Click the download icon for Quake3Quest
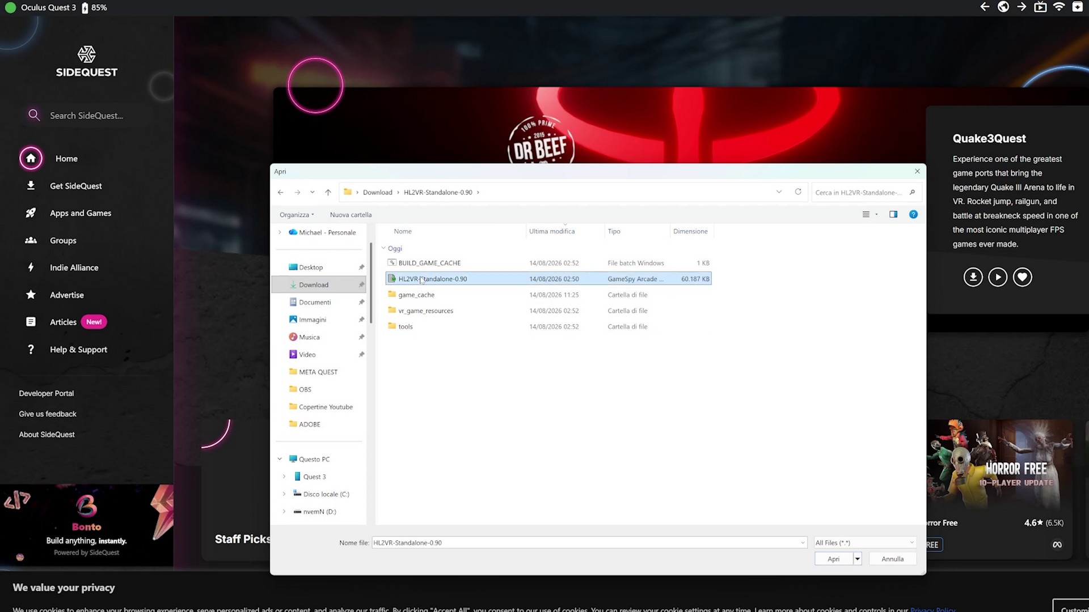 point(973,277)
